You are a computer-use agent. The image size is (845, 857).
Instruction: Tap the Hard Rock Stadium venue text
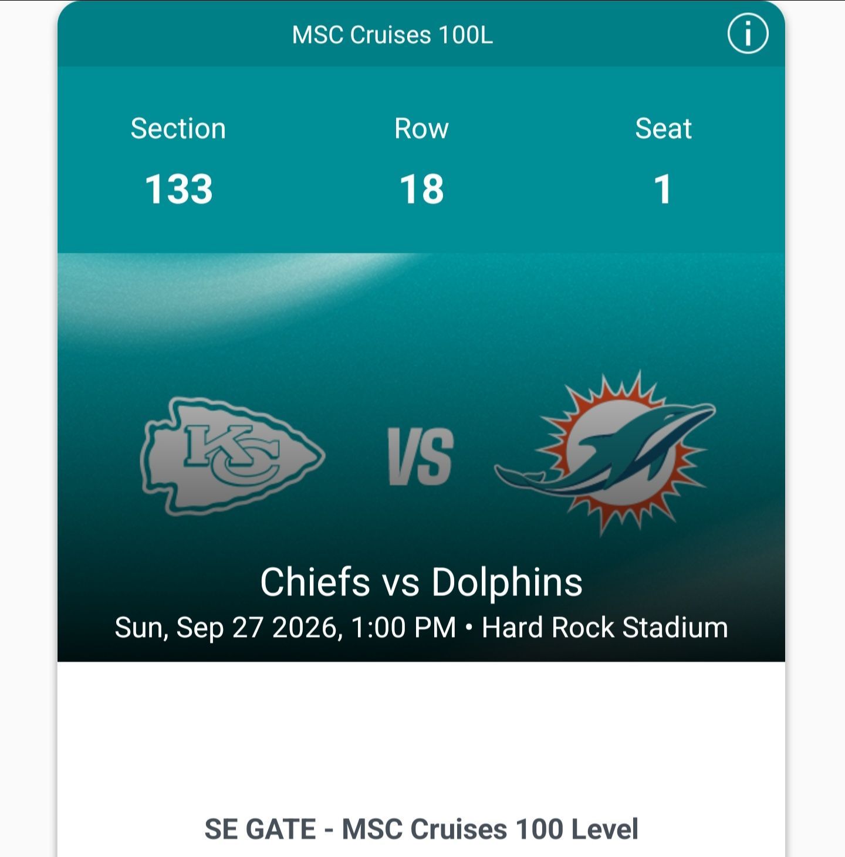click(605, 628)
